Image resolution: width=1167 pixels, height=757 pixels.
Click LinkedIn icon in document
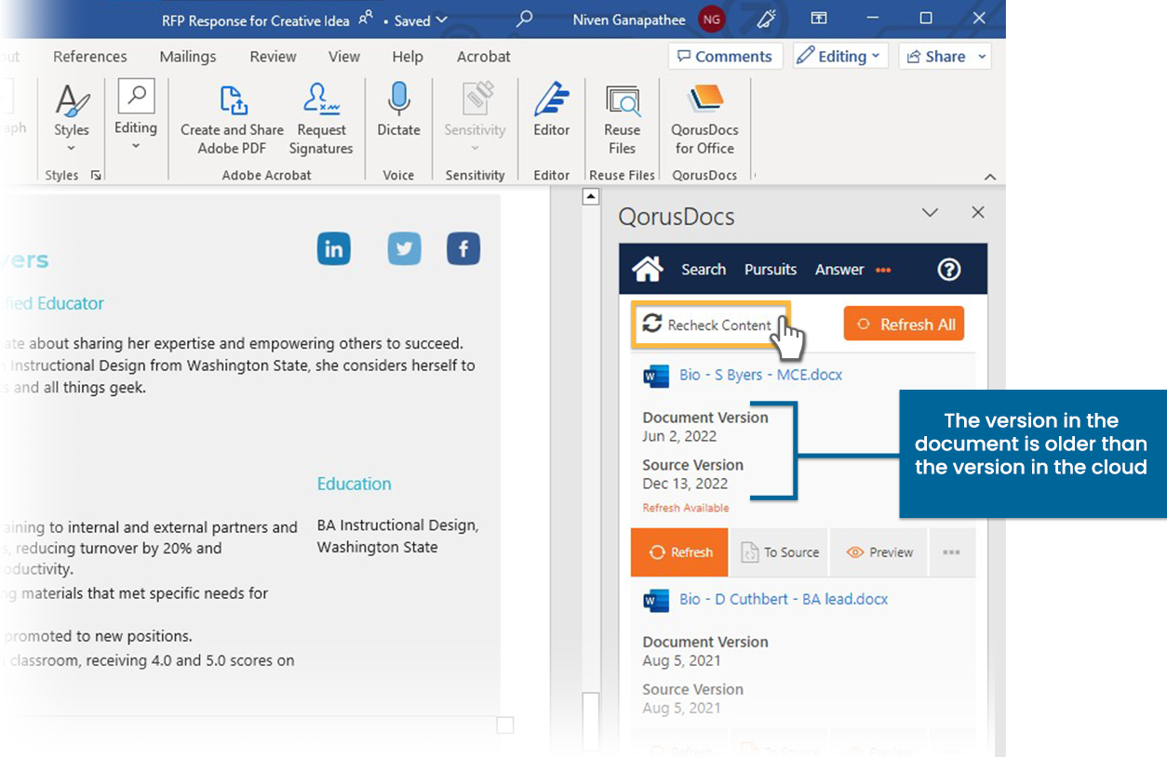[334, 249]
